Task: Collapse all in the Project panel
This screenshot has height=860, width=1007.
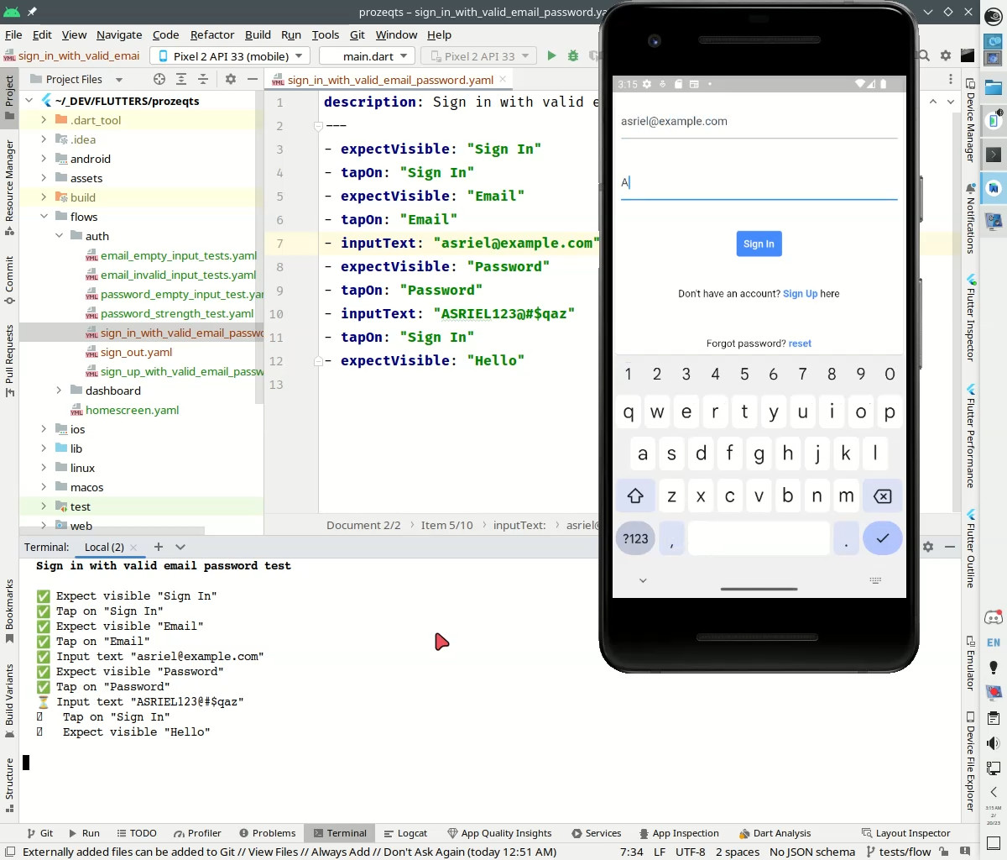Action: tap(203, 79)
